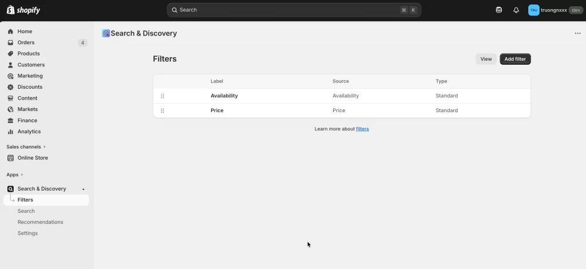
Task: Click the Label column header
Action: (x=217, y=81)
